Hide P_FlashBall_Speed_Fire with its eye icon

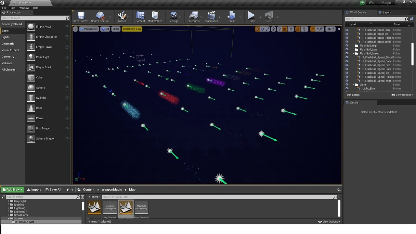click(x=347, y=65)
